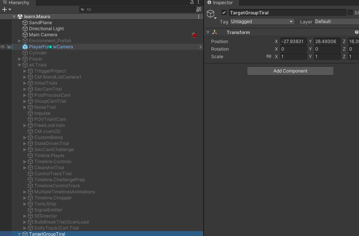Click the scene warning icon beside Main Camera
Viewport: 359px width, 236px height.
194,34
